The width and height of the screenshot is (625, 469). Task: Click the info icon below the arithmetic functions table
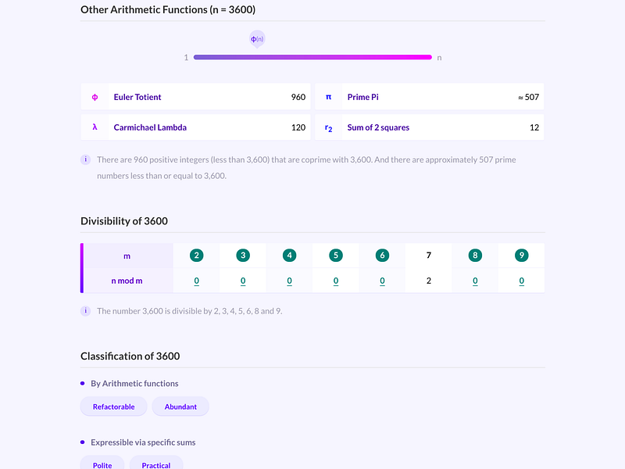86,159
